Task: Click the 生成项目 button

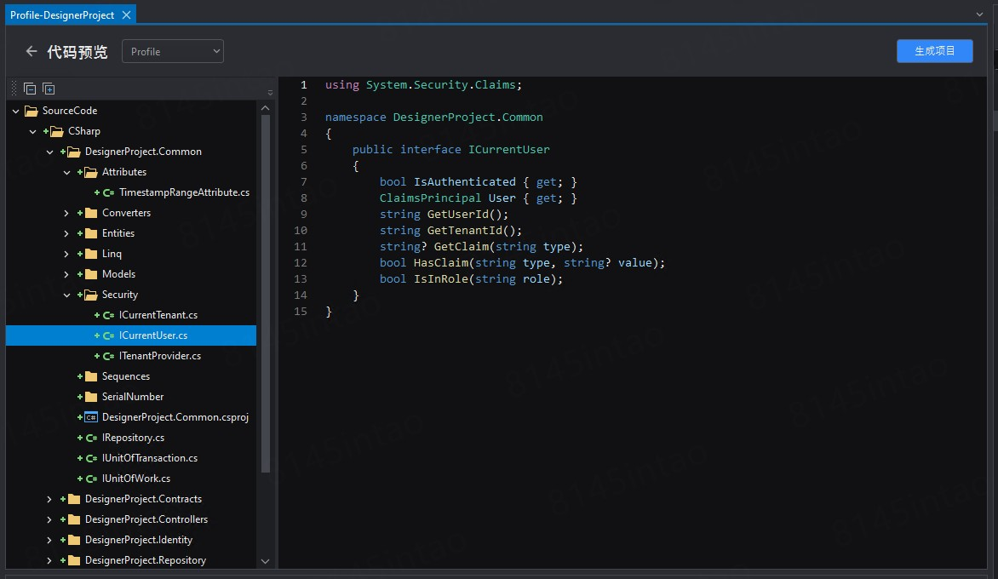Action: [934, 51]
